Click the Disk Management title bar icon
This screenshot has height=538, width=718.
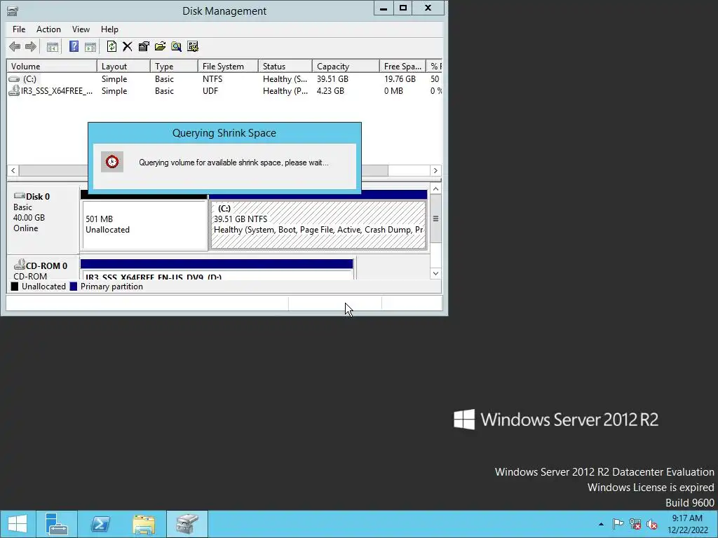click(13, 11)
